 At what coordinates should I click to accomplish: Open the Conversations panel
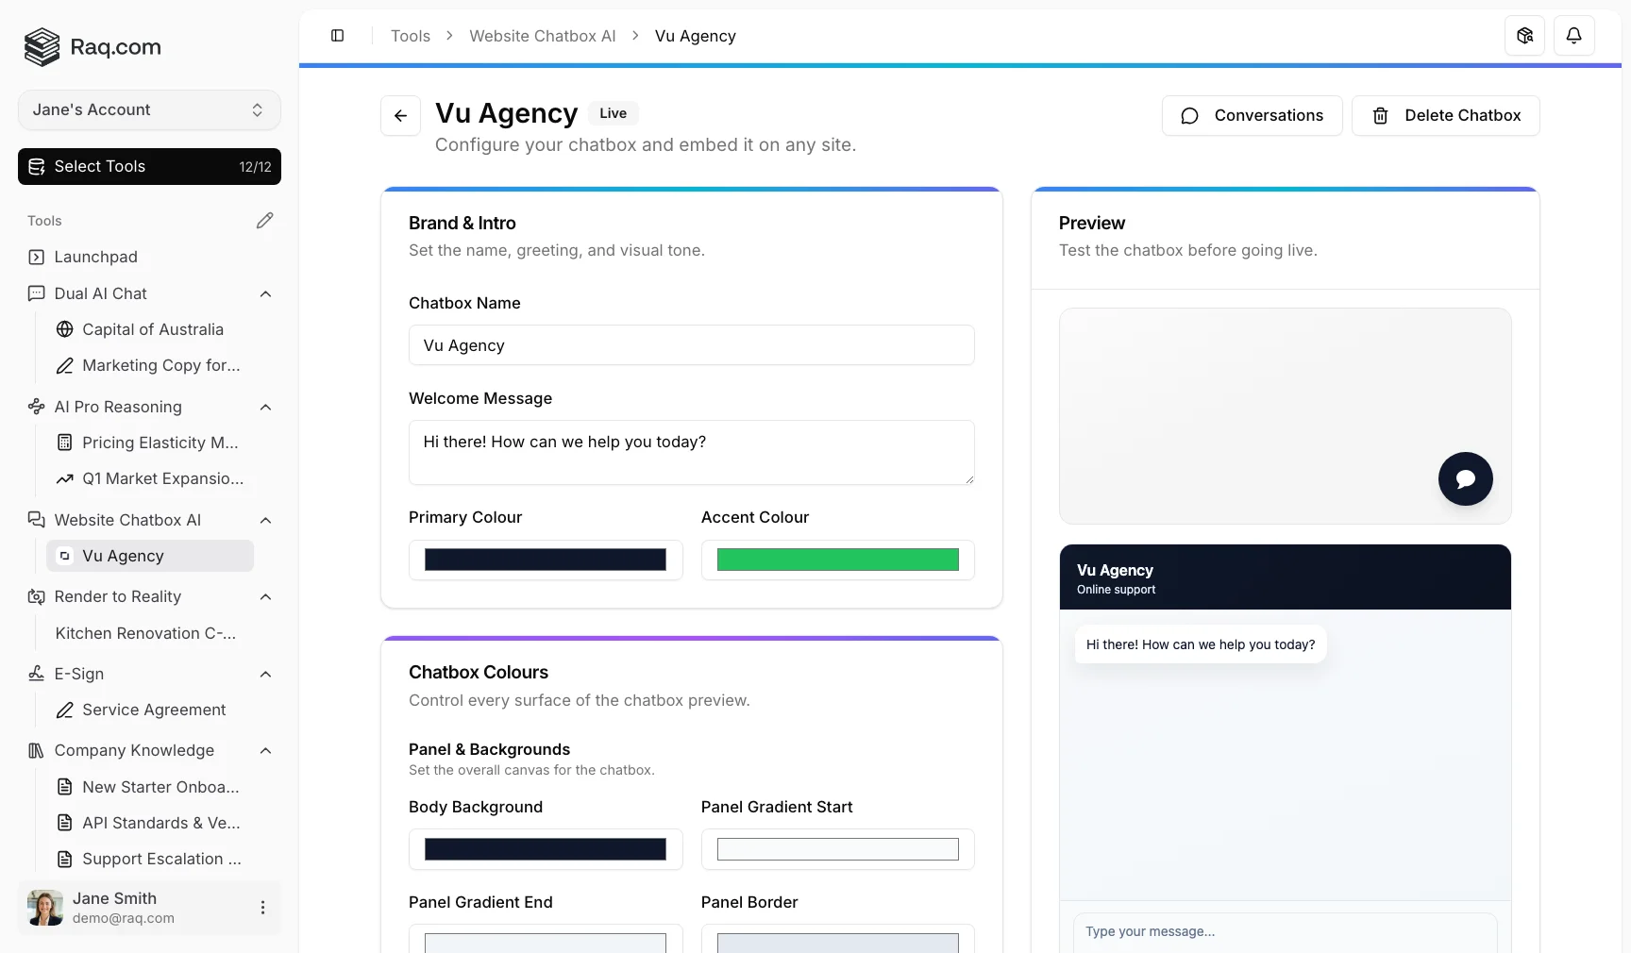point(1252,115)
